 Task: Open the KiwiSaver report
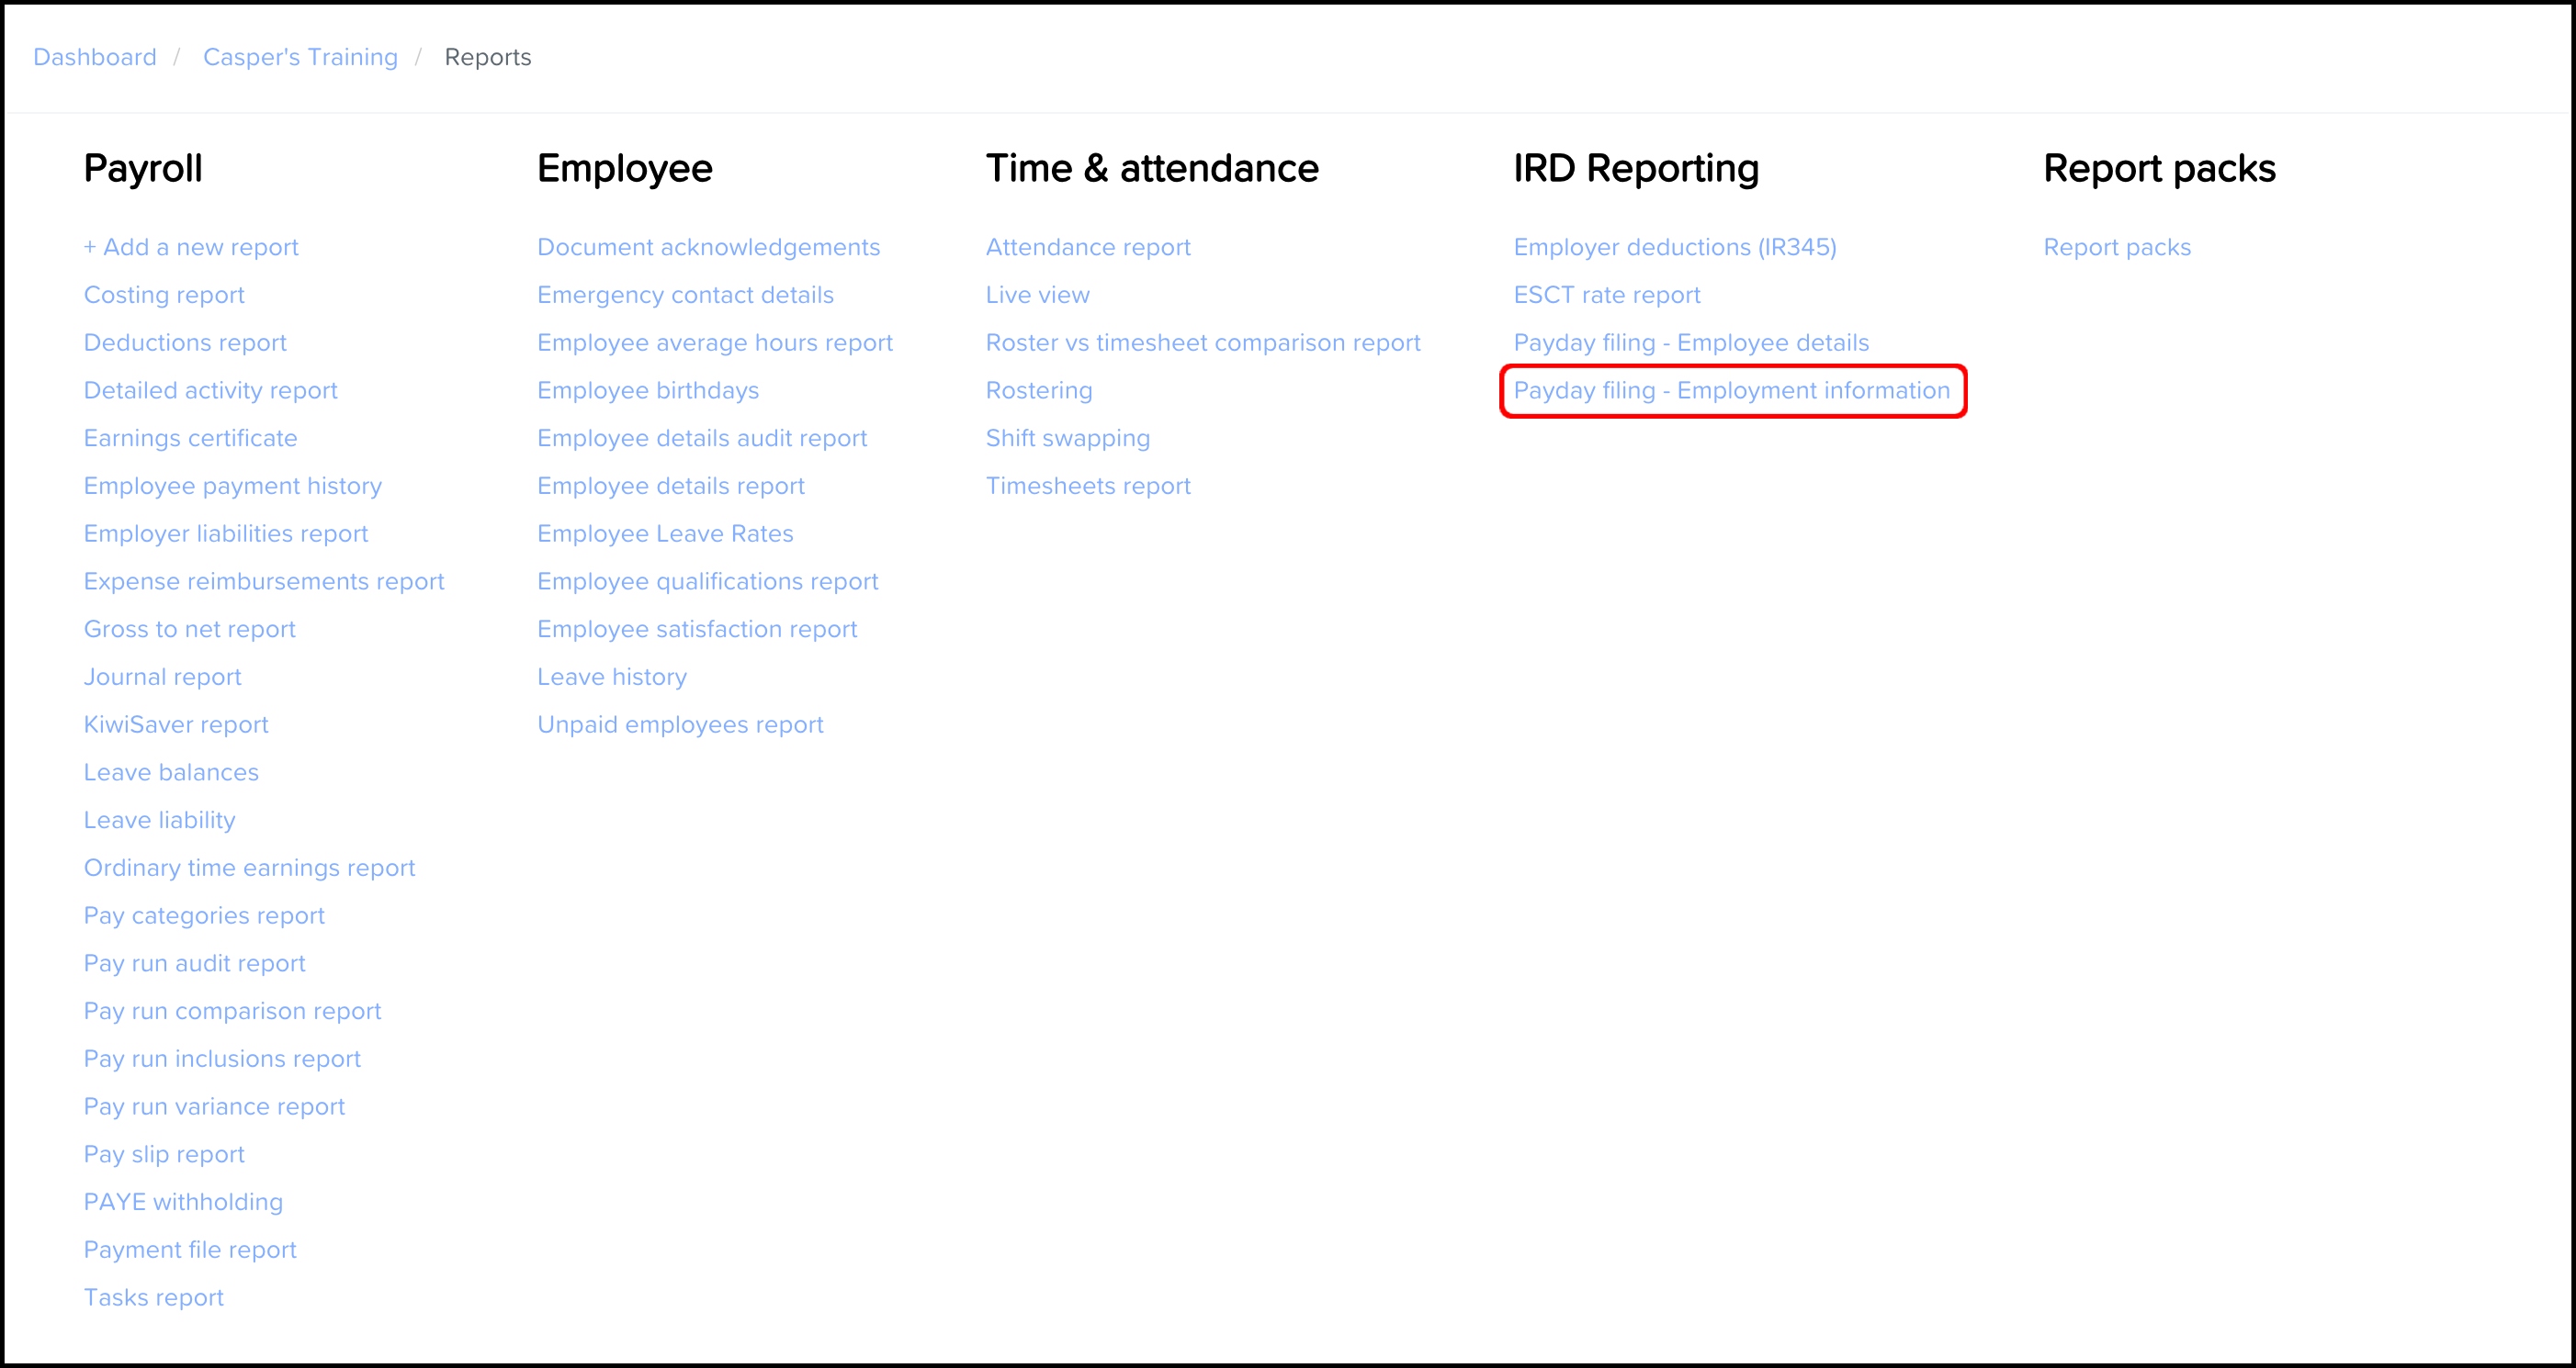click(x=176, y=724)
